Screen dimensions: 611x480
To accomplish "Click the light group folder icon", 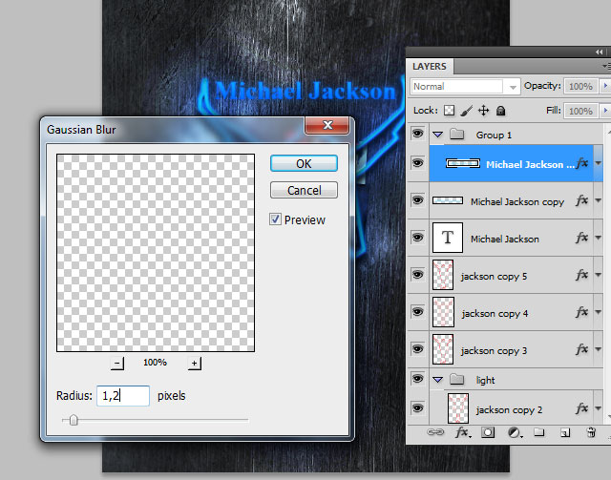I will [x=456, y=379].
